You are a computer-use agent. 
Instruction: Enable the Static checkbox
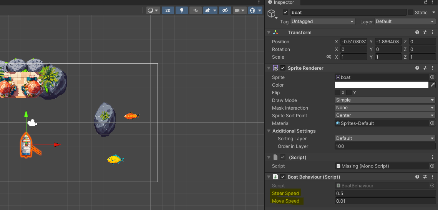click(411, 12)
